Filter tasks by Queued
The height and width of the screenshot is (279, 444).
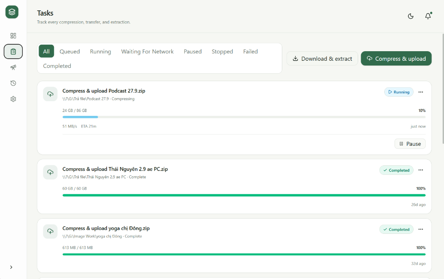pos(70,52)
